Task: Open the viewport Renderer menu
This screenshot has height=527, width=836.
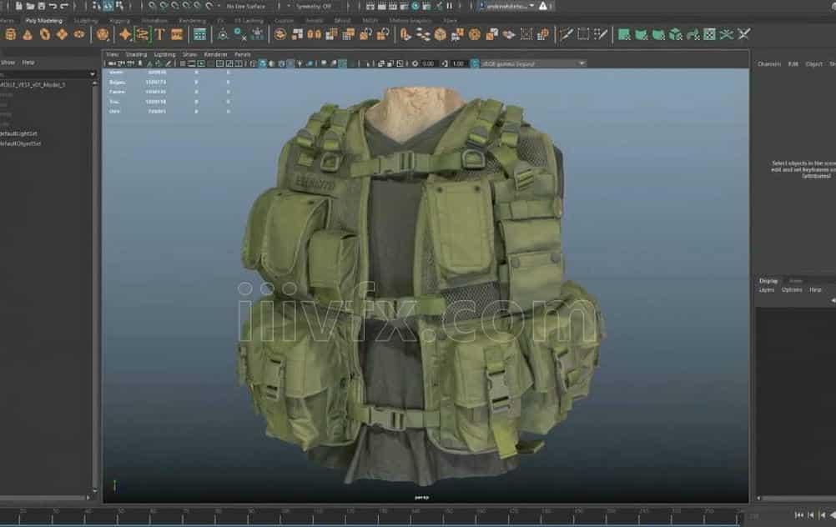Action: (215, 54)
